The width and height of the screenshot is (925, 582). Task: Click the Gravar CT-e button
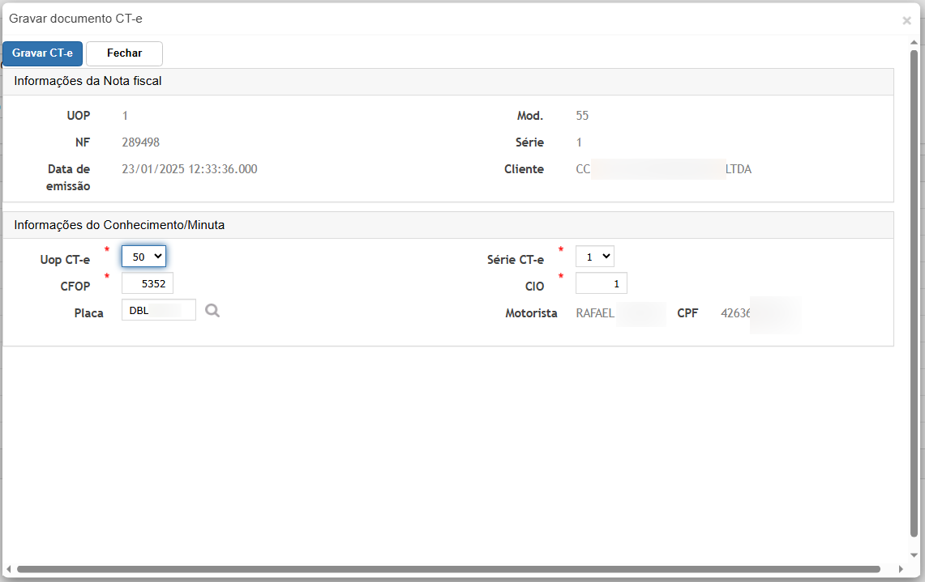click(42, 53)
